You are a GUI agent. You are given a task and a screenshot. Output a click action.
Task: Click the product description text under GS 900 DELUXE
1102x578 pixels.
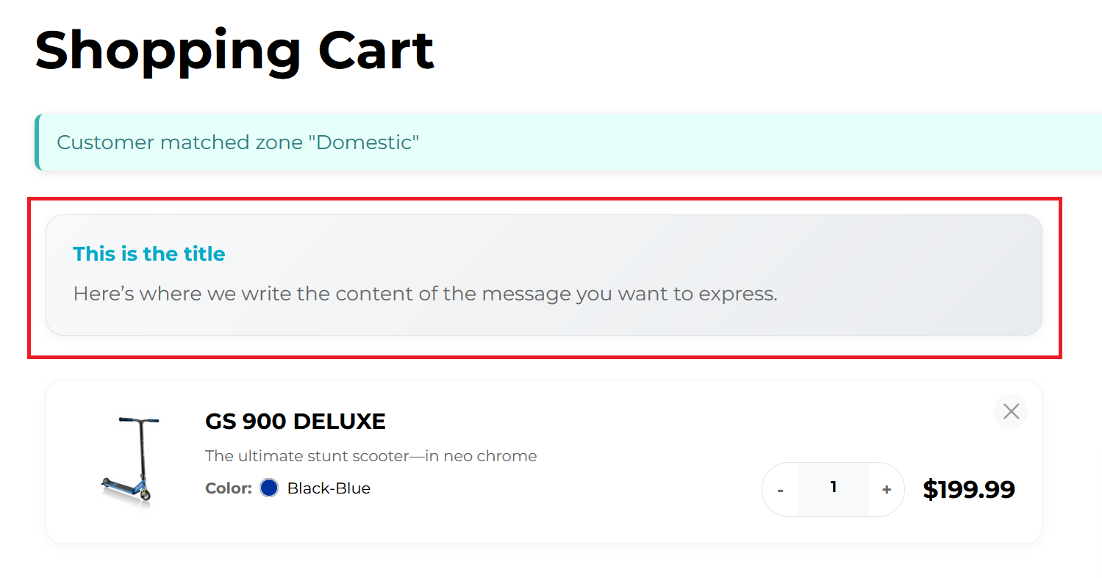tap(371, 455)
